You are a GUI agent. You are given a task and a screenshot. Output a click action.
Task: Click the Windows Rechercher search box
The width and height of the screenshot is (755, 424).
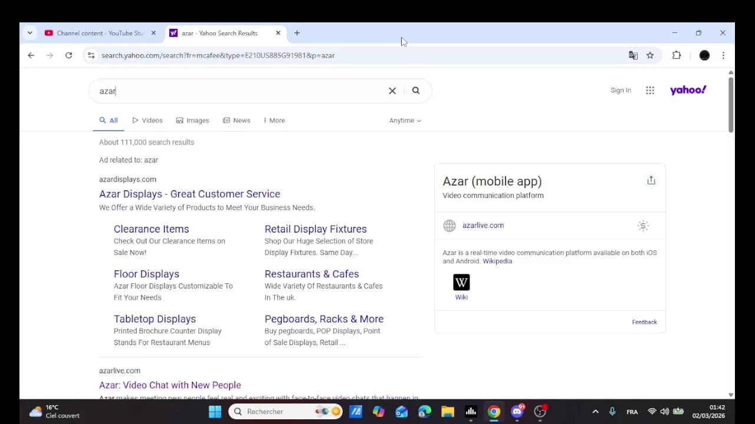pos(285,412)
